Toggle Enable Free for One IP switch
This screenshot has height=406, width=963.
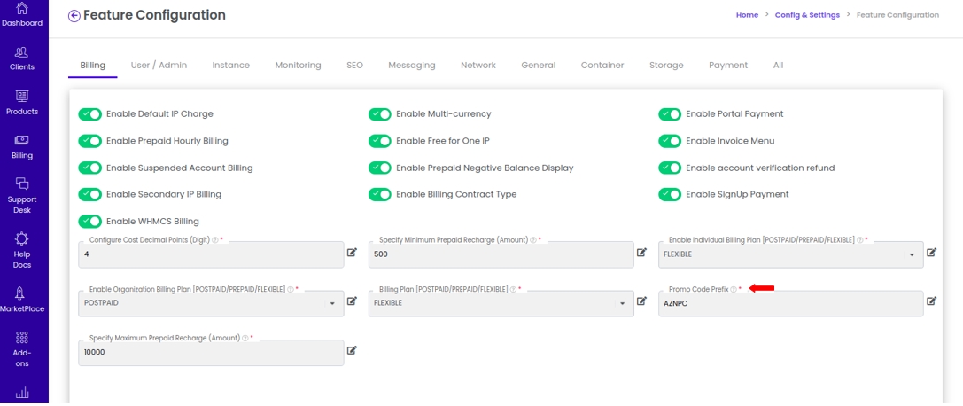(x=379, y=141)
